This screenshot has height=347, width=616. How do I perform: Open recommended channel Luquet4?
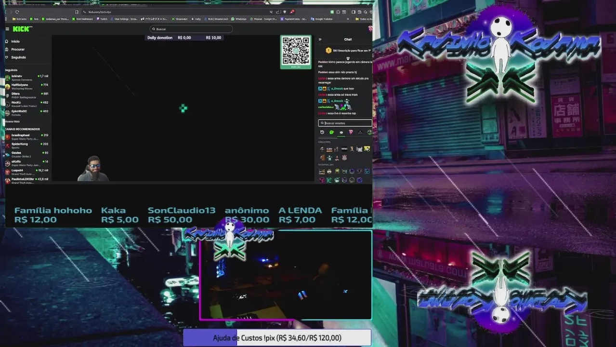click(26, 171)
